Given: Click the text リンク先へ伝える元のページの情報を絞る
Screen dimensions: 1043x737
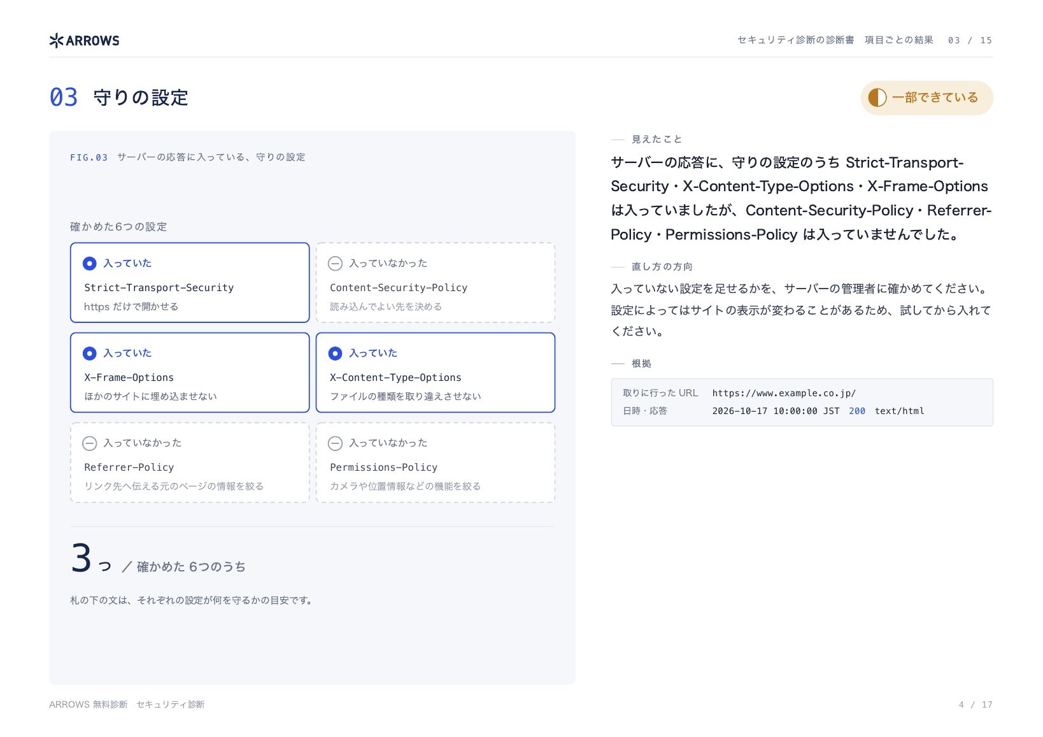Looking at the screenshot, I should [x=174, y=486].
